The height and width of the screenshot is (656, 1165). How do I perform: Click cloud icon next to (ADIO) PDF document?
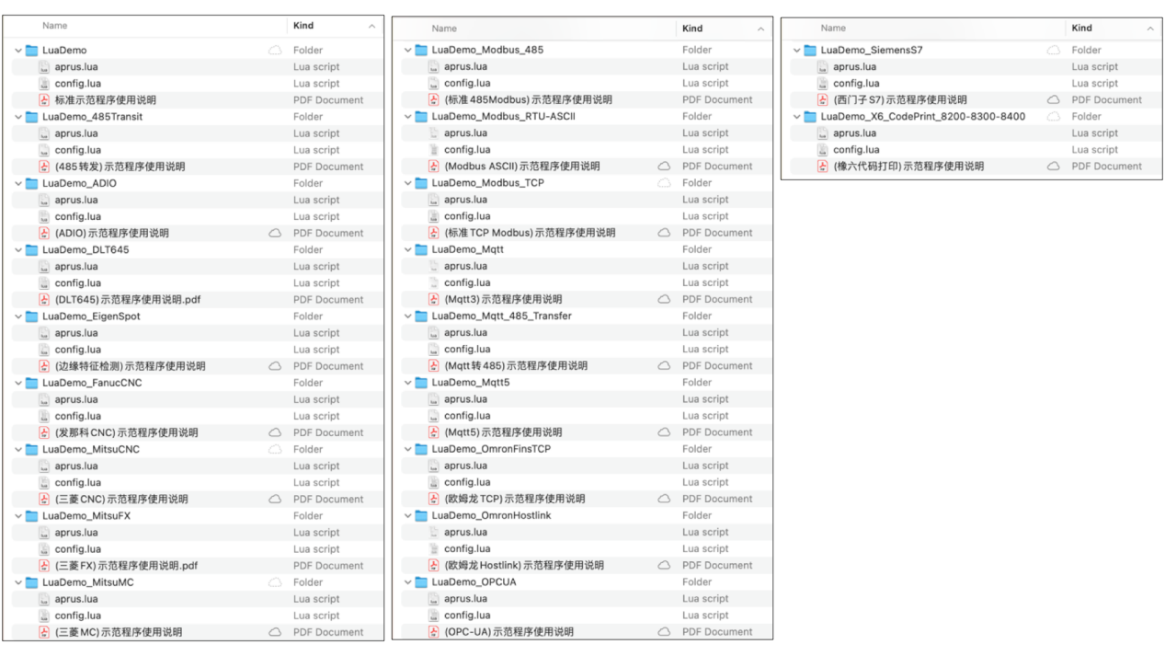click(x=274, y=234)
